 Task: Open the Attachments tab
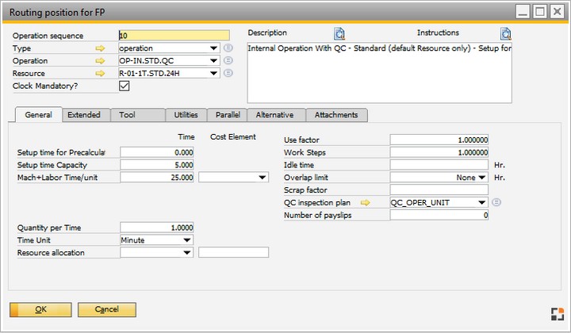coord(336,115)
